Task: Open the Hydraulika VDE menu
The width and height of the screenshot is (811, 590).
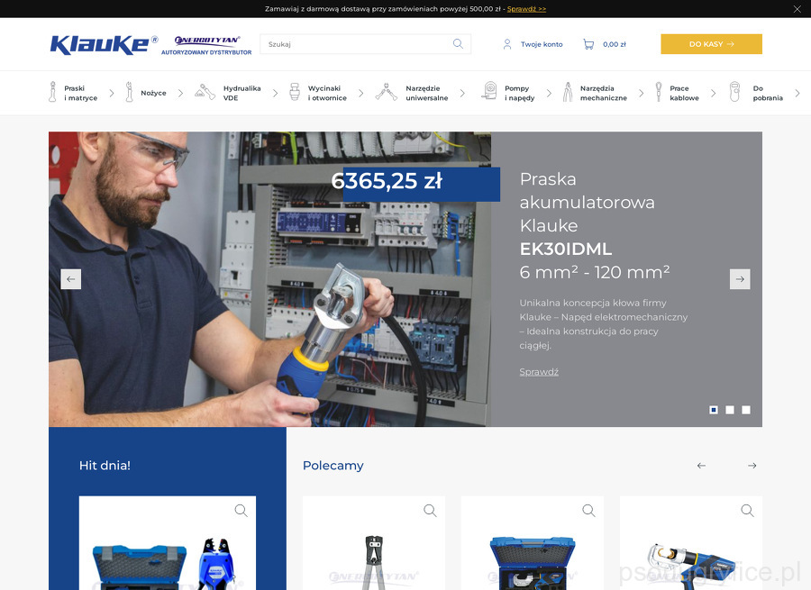Action: 242,93
